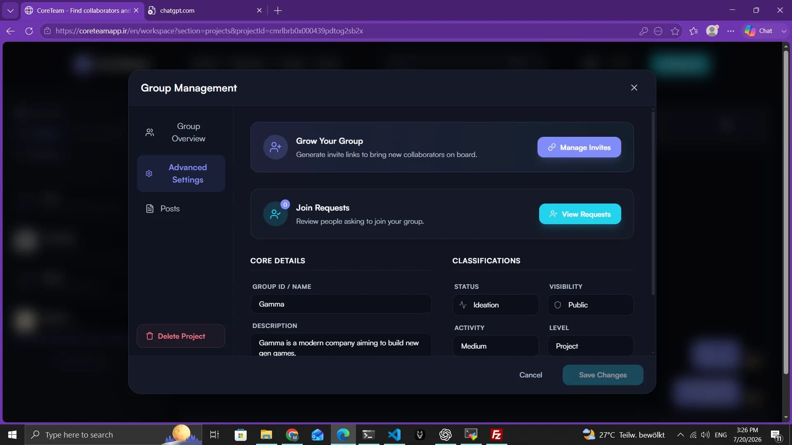Click the View Requests button

click(580, 214)
